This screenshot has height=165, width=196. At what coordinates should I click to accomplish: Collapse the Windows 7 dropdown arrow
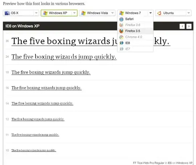(x=151, y=13)
